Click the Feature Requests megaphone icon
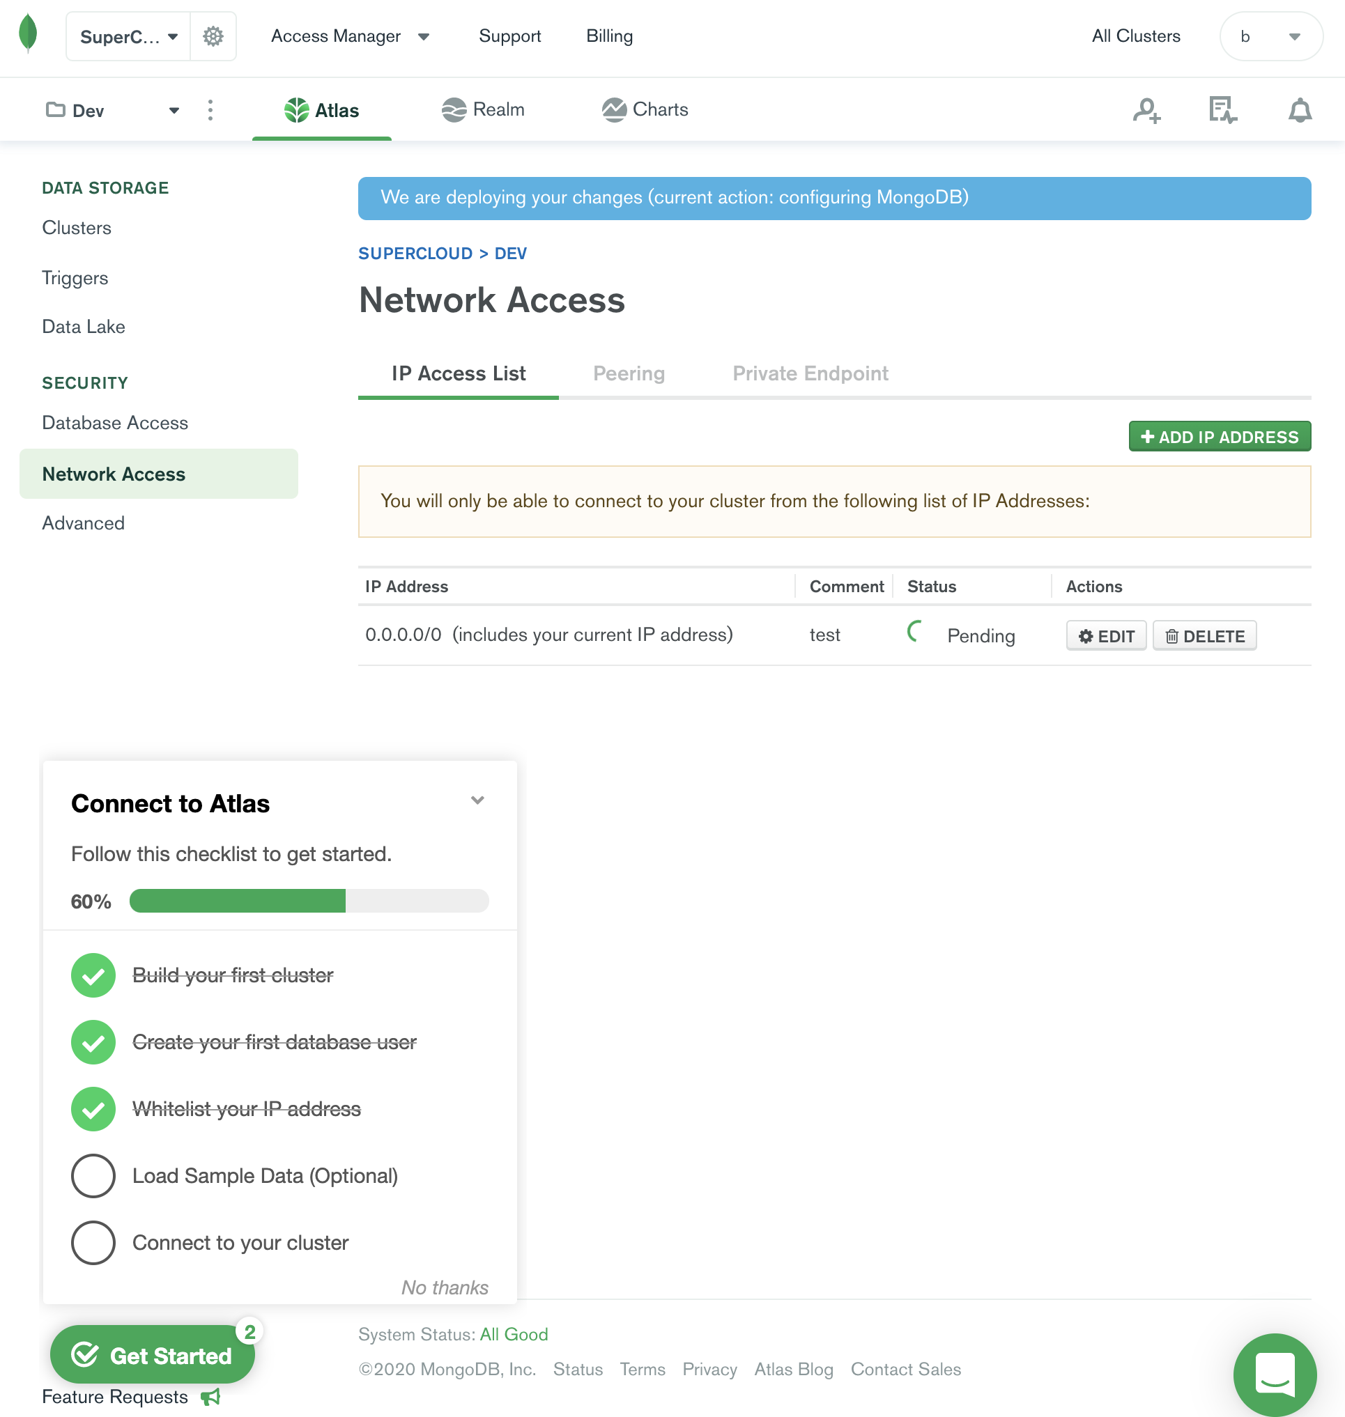This screenshot has width=1345, height=1417. tap(210, 1397)
